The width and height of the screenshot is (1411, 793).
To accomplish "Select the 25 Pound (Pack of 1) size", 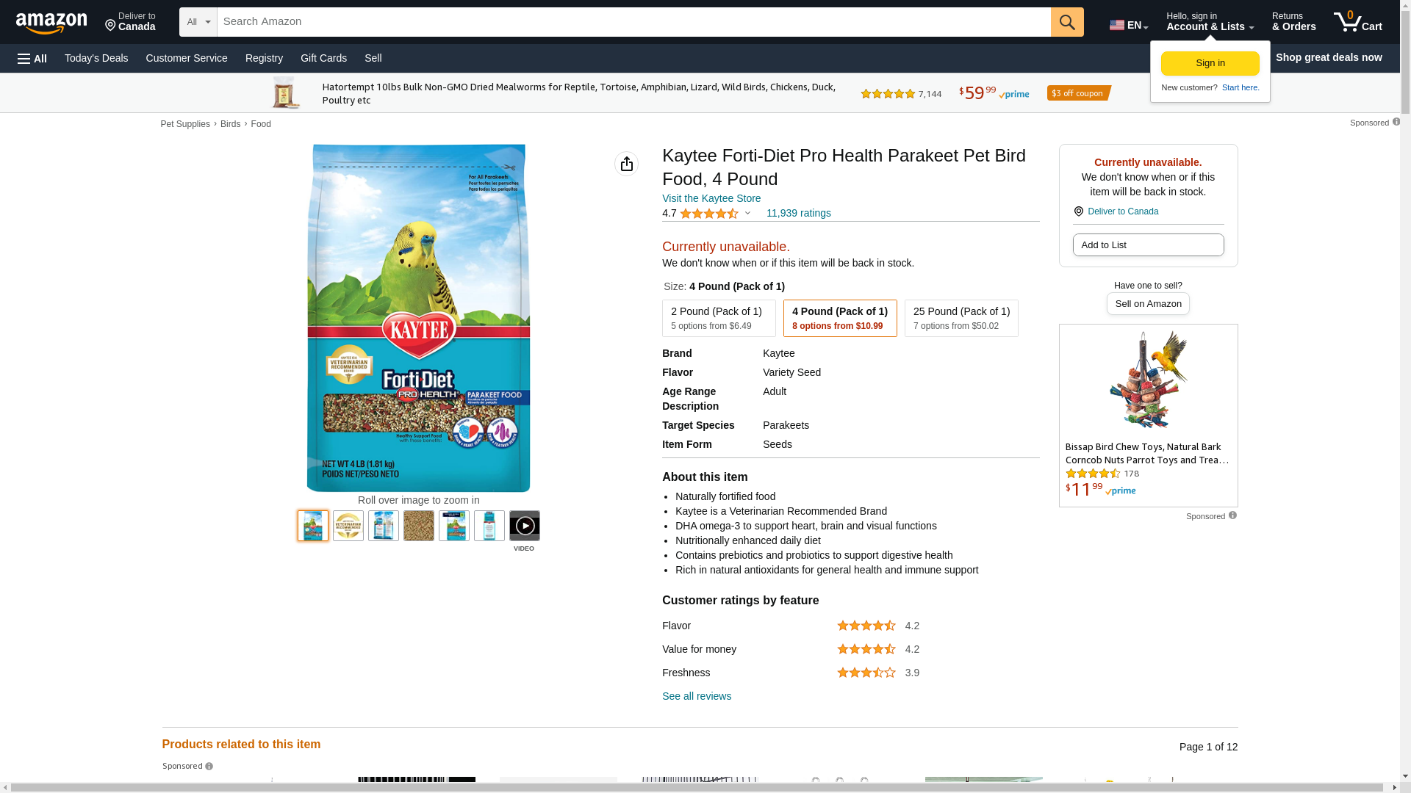I will coord(961,318).
